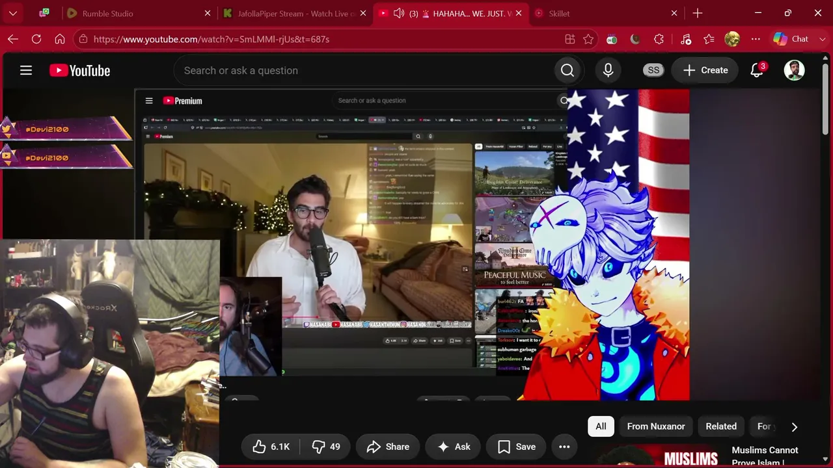The image size is (833, 468).
Task: Open the workspaces icon in tab strip
Action: pos(44,13)
